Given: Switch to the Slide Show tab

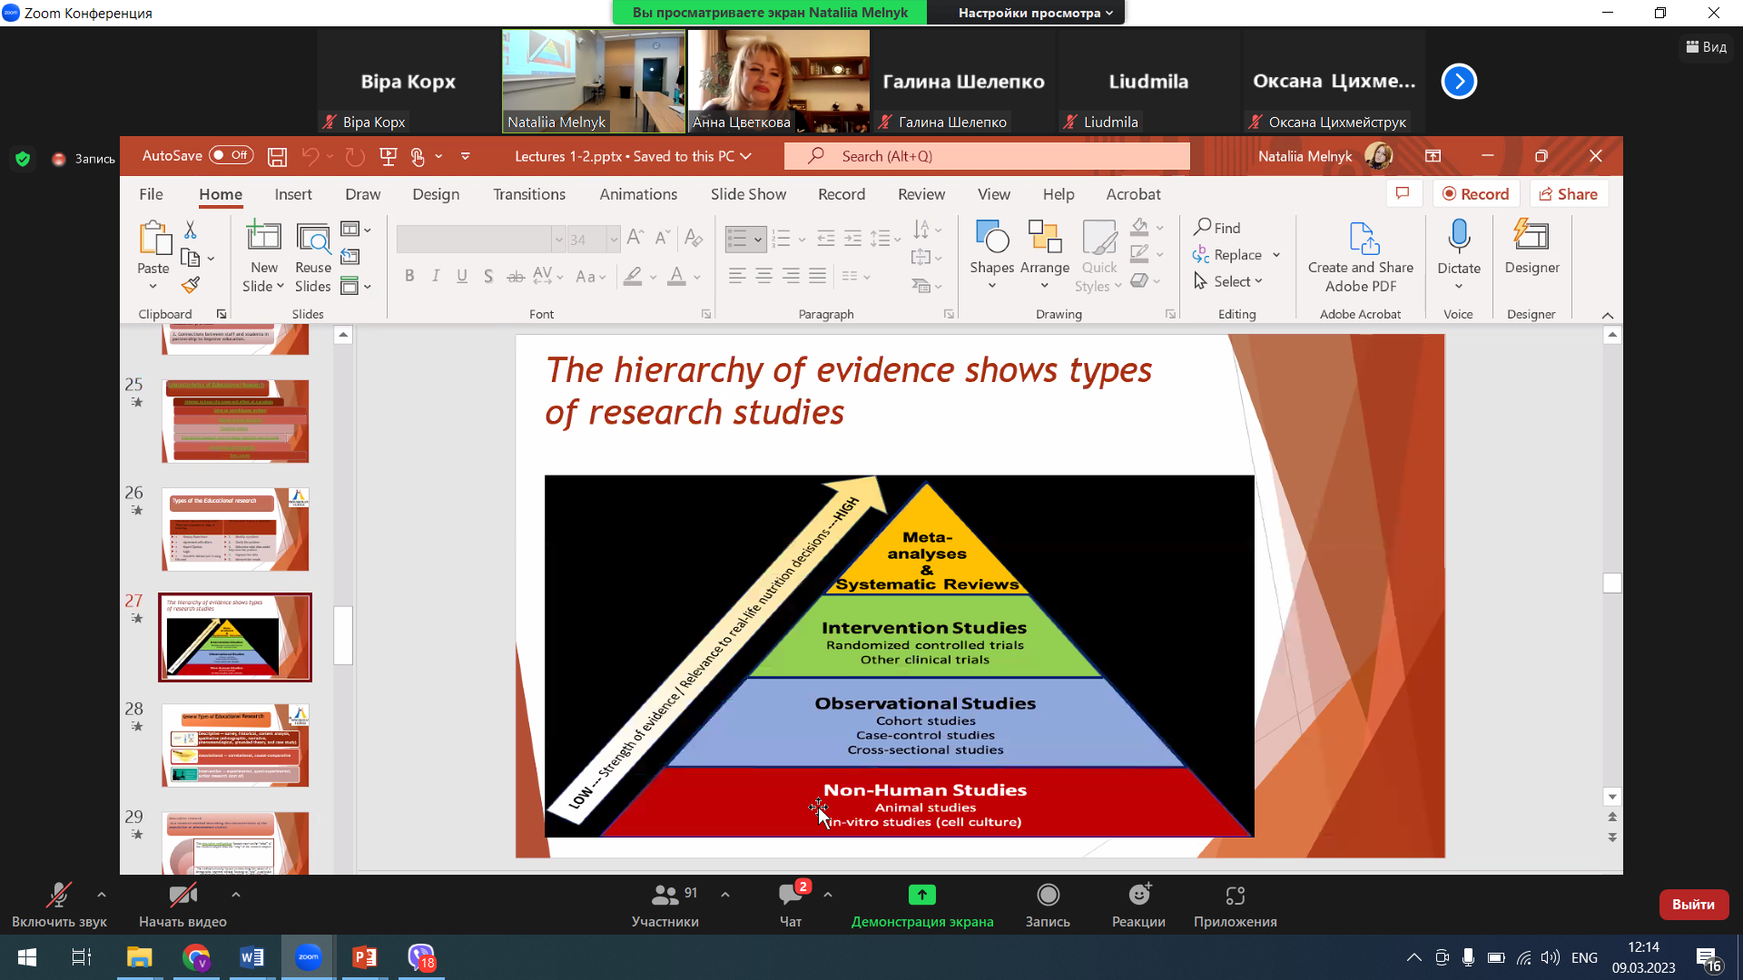Looking at the screenshot, I should point(748,194).
